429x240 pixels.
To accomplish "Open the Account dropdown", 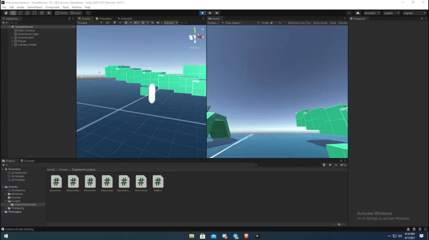I will pos(372,13).
